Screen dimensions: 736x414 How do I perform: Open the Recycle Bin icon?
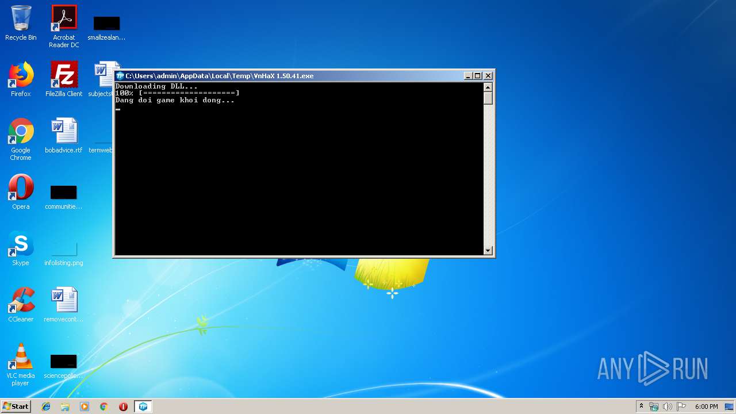(x=21, y=23)
